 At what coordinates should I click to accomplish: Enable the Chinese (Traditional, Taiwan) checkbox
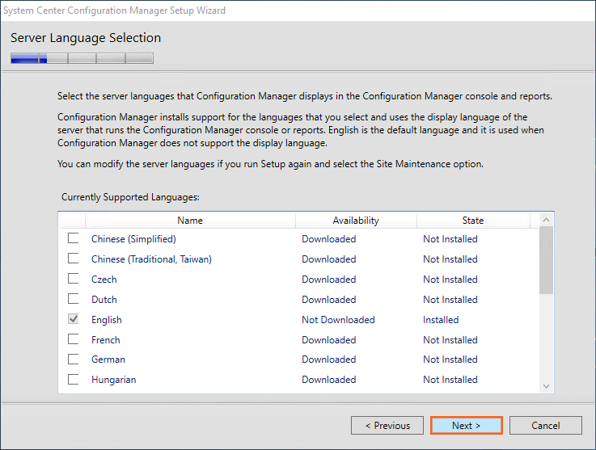[x=74, y=259]
